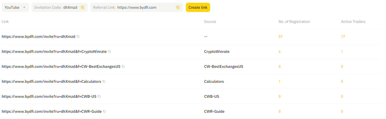Screen dimensions: 386x119
Task: Click the No. of Registration column header
Action: [x=294, y=22]
